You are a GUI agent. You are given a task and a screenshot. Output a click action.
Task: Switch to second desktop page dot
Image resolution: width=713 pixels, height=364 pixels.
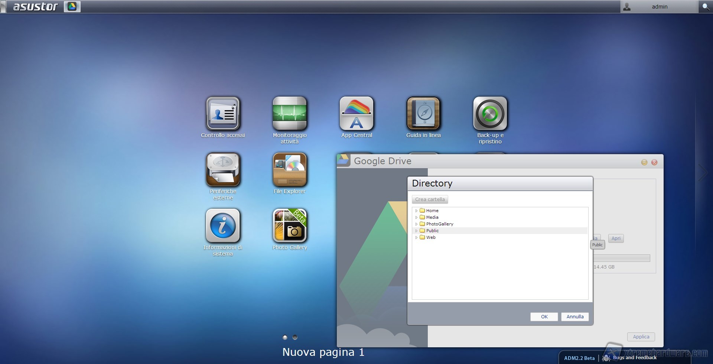[x=295, y=337]
